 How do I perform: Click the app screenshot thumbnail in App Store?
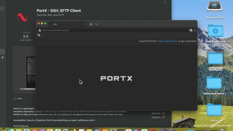[24, 70]
